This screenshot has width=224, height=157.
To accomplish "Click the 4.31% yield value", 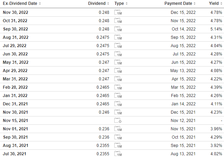I will [x=216, y=37].
